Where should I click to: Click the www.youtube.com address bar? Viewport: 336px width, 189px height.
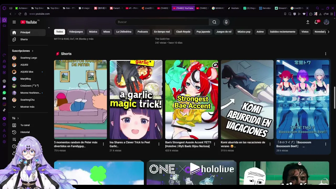click(x=39, y=14)
